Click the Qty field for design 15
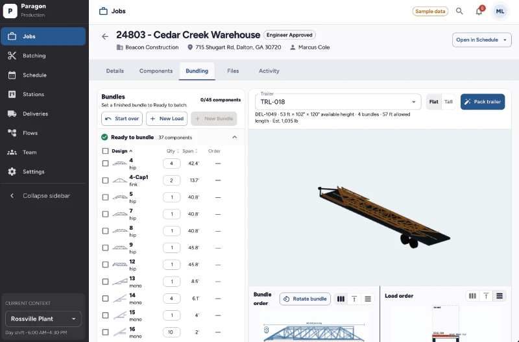The width and height of the screenshot is (519, 342). coord(171,315)
